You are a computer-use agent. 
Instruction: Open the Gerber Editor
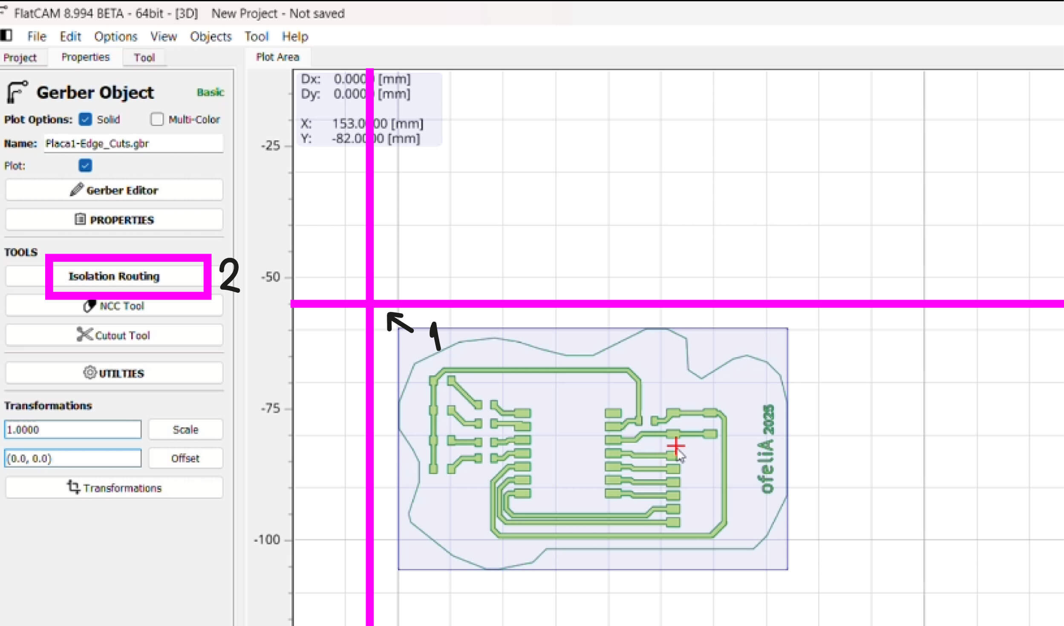114,190
